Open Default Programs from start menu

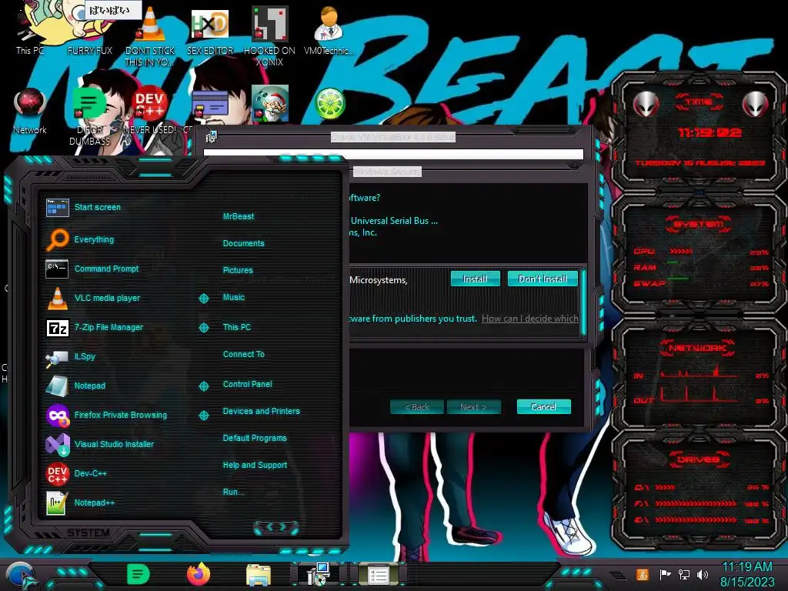click(x=255, y=438)
